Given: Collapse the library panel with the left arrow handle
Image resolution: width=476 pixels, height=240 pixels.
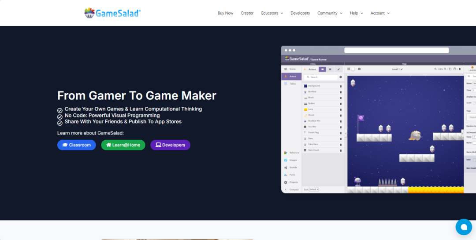Looking at the screenshot, I should pos(346,133).
